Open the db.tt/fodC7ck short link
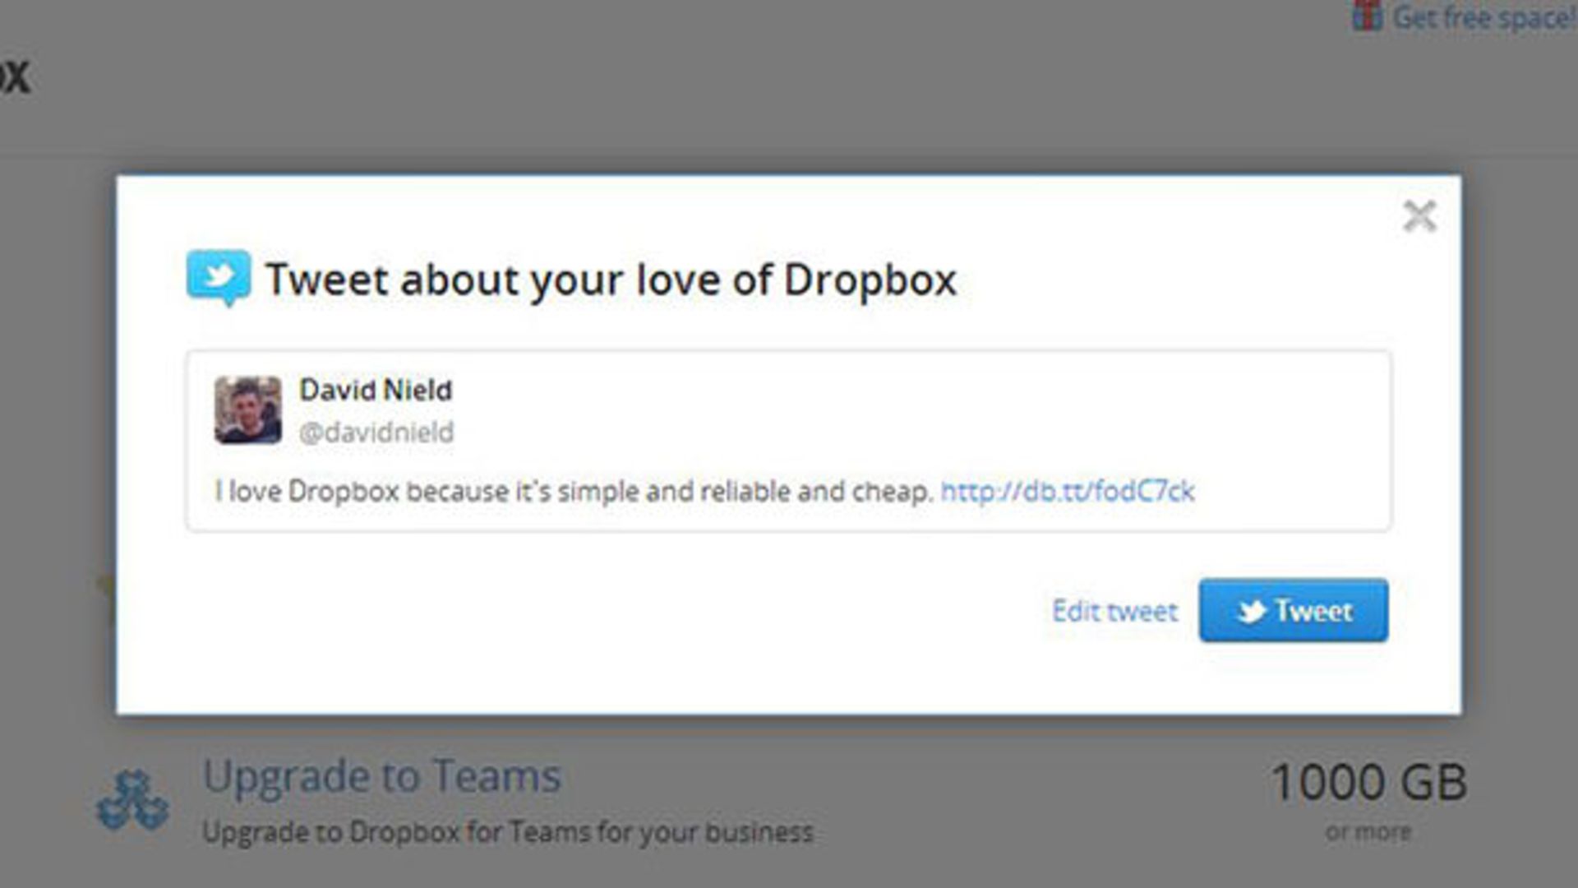 1067,491
